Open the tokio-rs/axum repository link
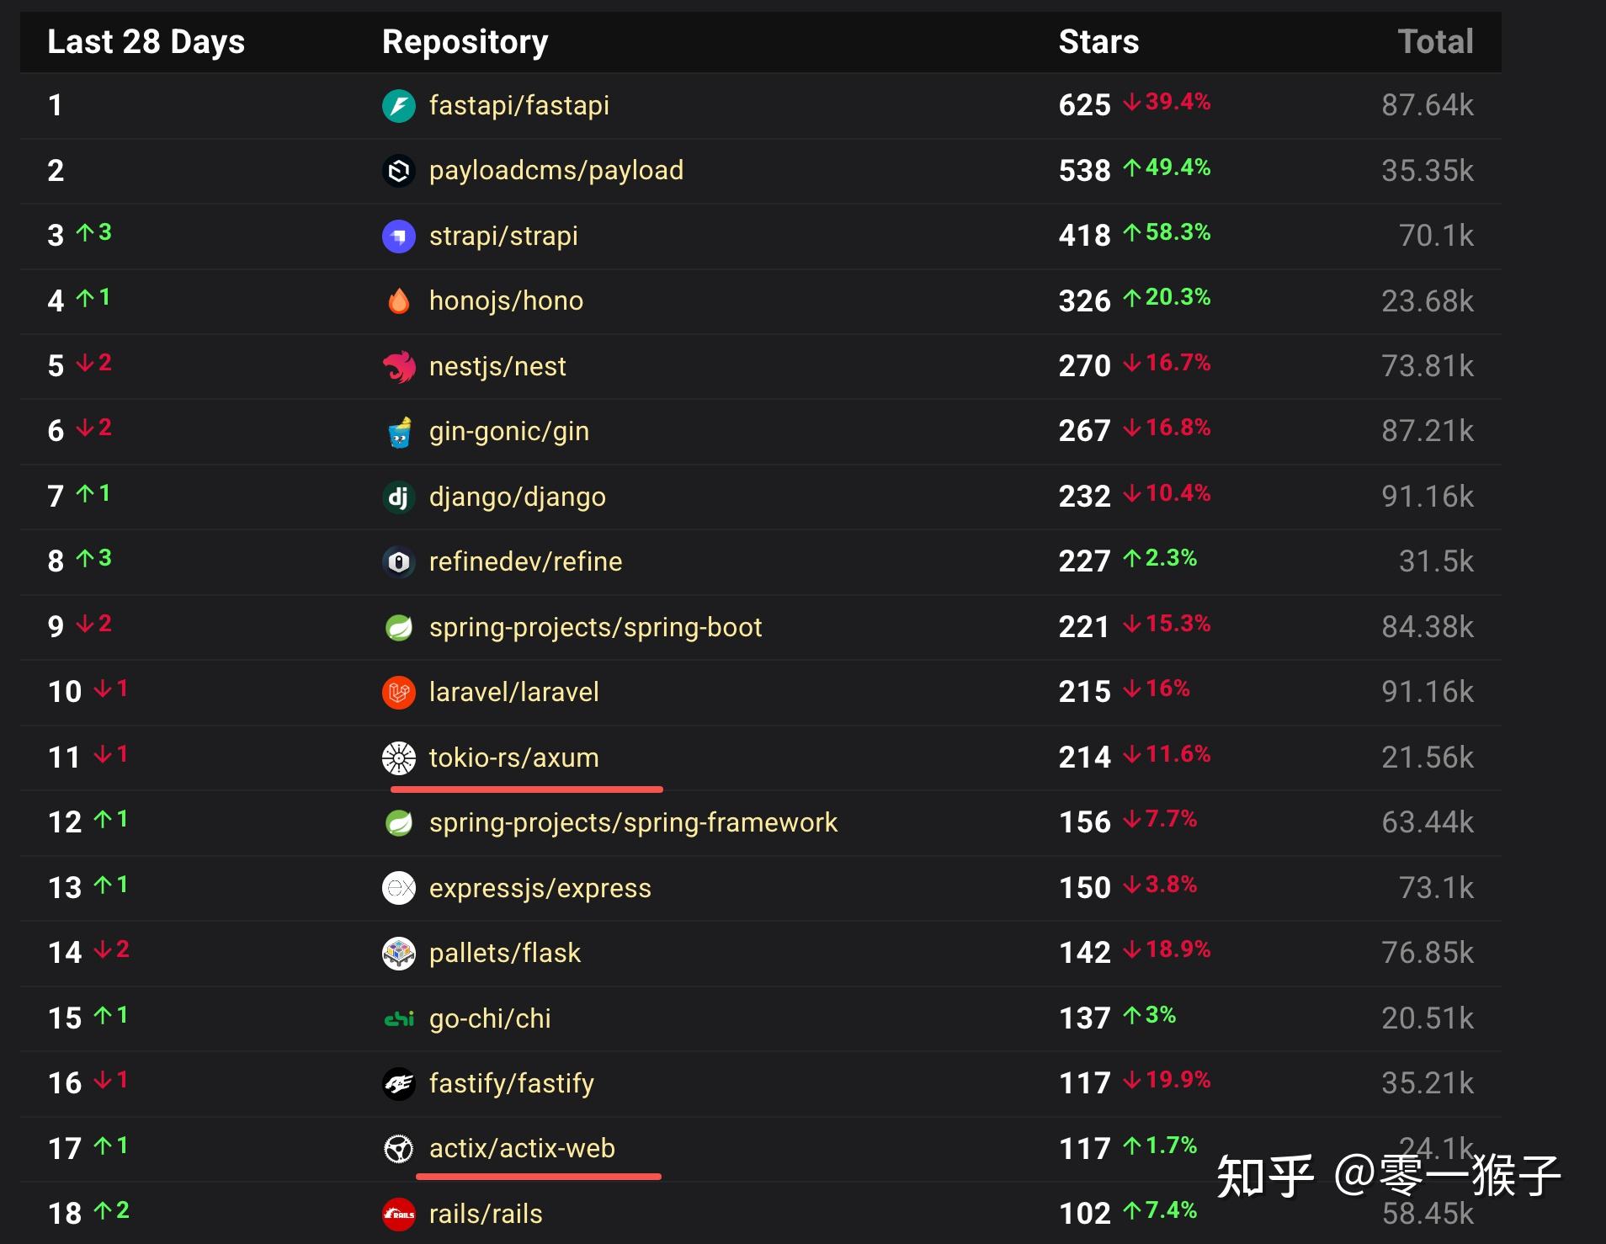1606x1244 pixels. (514, 758)
